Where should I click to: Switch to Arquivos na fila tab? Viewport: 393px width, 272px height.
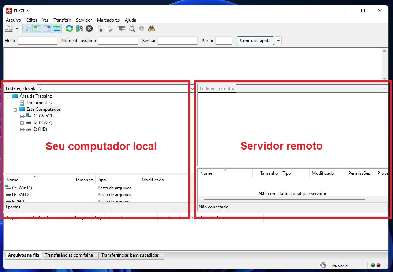tap(23, 255)
